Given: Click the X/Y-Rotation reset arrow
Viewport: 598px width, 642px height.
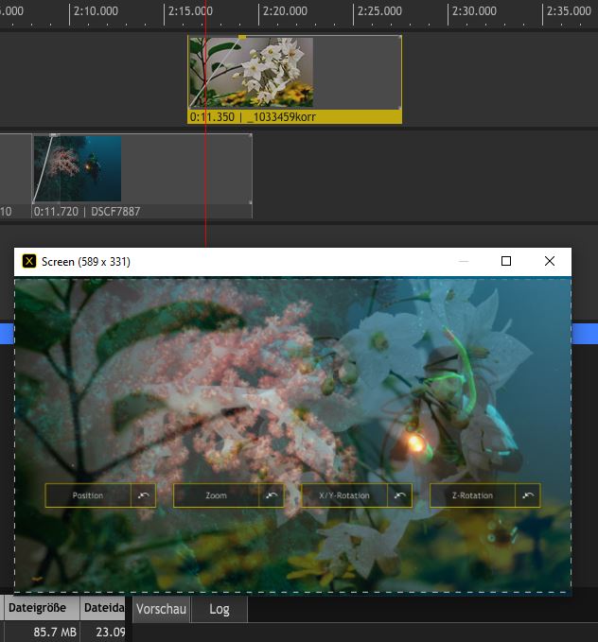Looking at the screenshot, I should pyautogui.click(x=400, y=495).
